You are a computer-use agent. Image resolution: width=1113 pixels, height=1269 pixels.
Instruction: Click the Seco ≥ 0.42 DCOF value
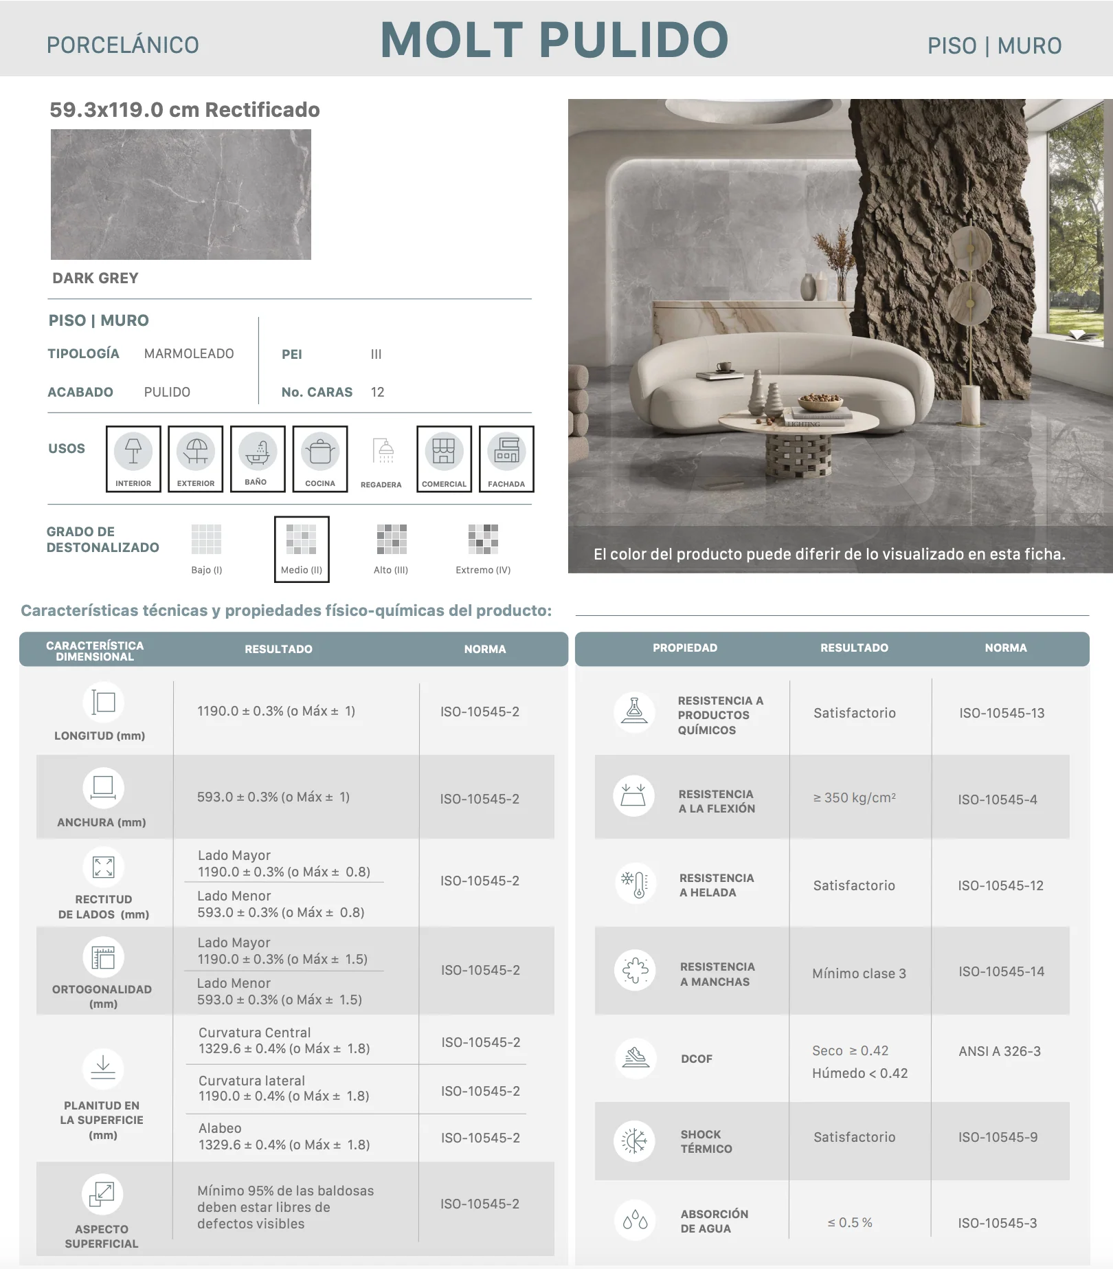coord(851,1050)
